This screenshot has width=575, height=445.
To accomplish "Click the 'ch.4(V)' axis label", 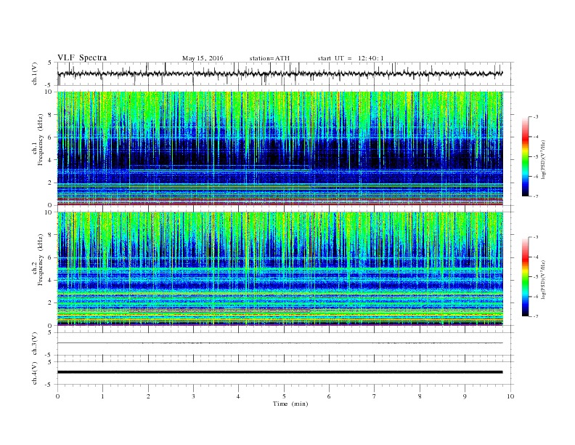I will [35, 373].
